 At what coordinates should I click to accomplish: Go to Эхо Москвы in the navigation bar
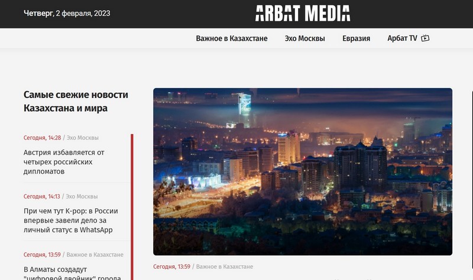pos(304,38)
